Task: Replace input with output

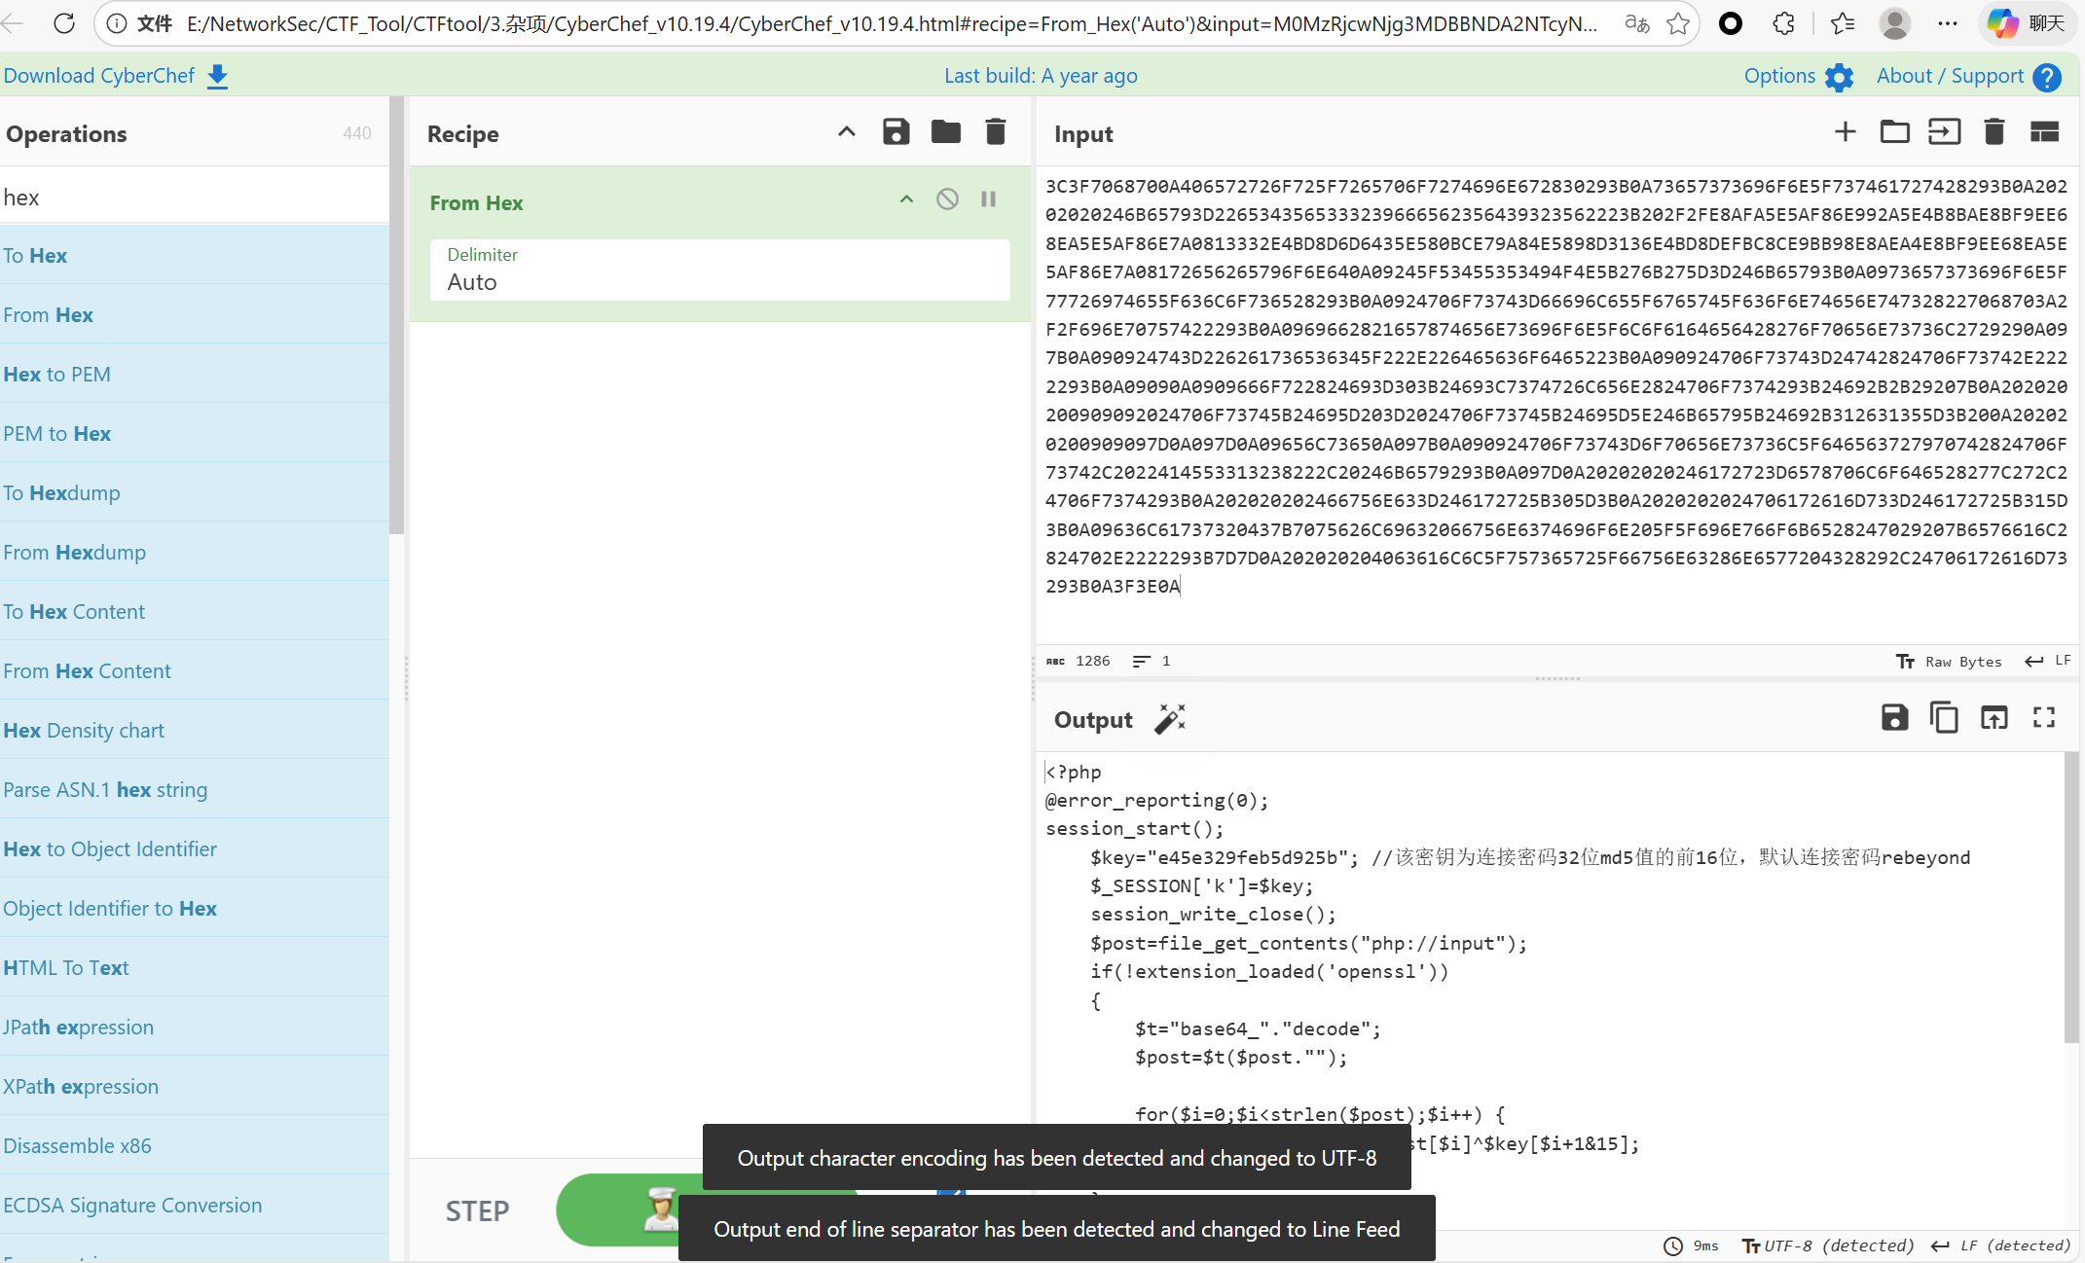Action: (x=1994, y=718)
